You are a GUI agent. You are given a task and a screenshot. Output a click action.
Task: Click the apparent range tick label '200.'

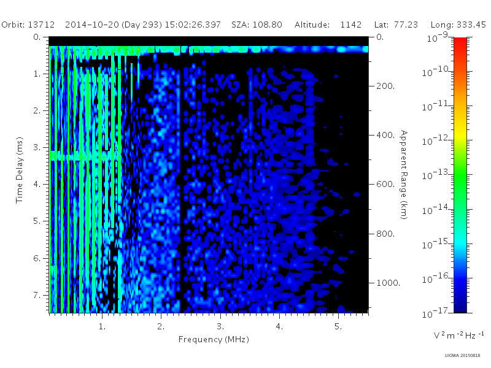385,86
